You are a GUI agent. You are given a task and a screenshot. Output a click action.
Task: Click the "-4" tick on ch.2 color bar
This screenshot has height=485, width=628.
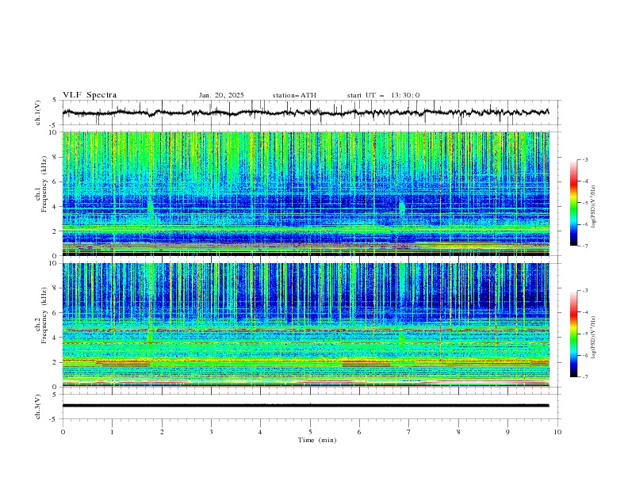point(585,312)
